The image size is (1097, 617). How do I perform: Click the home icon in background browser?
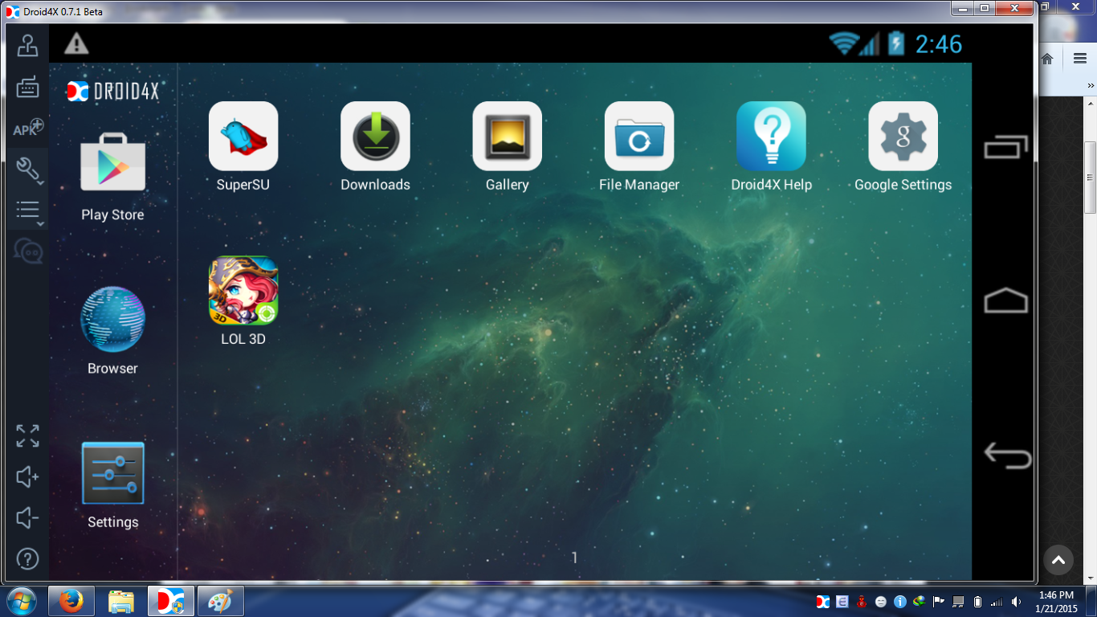[1047, 59]
